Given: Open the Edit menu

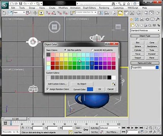Looking at the screenshot, I should [13, 8].
